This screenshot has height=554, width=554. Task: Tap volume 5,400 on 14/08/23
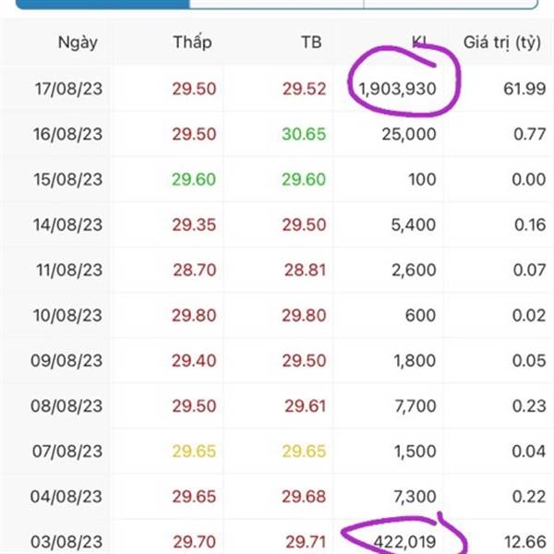click(x=414, y=225)
